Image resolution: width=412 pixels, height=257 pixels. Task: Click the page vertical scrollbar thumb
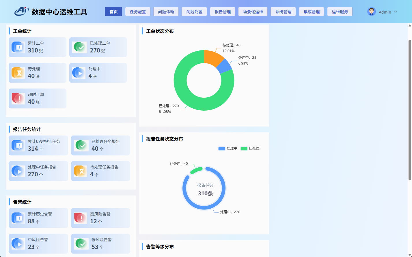tap(410, 110)
